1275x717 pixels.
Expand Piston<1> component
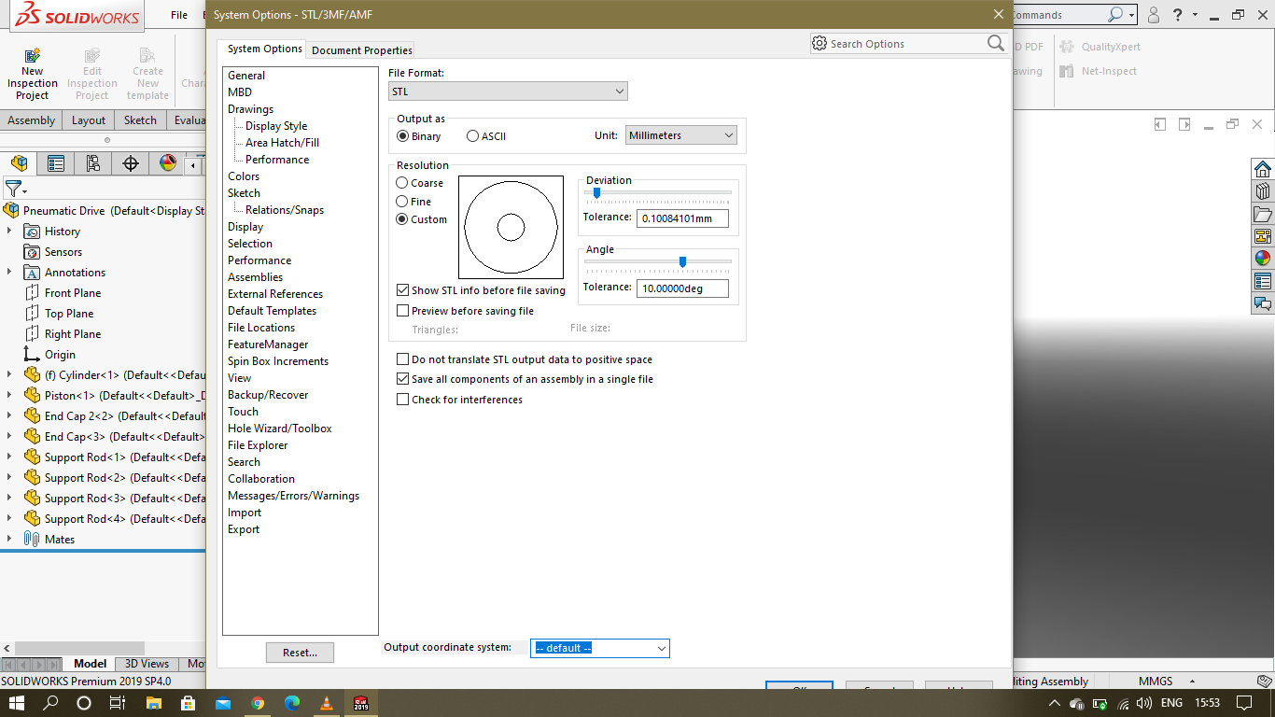pyautogui.click(x=9, y=395)
